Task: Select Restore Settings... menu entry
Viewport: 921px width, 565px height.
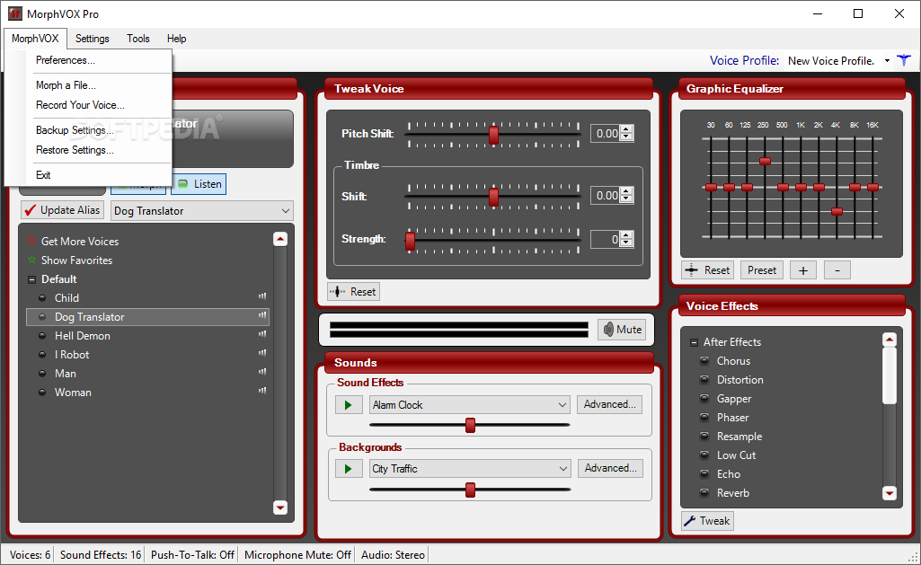Action: click(x=75, y=150)
